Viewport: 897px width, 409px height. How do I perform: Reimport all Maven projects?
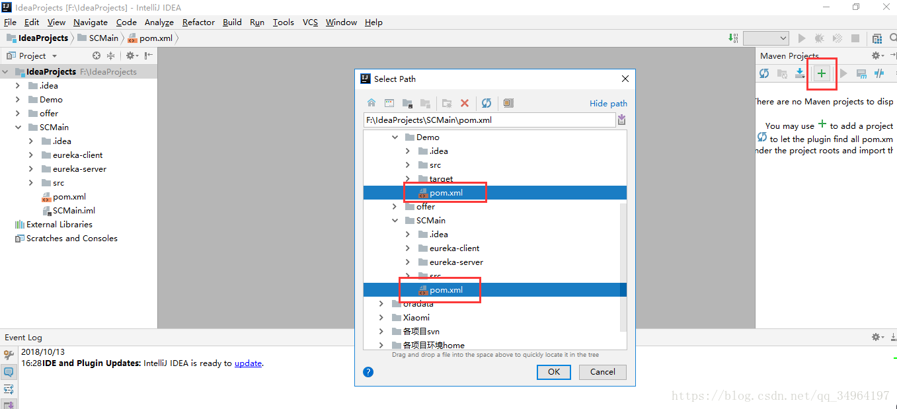764,73
